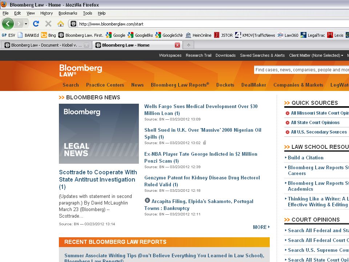This screenshot has height=262, width=349.
Task: Close the Bloomberg Law - Home tab
Action: coord(177,45)
